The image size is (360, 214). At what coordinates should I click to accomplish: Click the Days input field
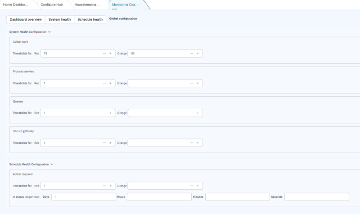click(84, 197)
